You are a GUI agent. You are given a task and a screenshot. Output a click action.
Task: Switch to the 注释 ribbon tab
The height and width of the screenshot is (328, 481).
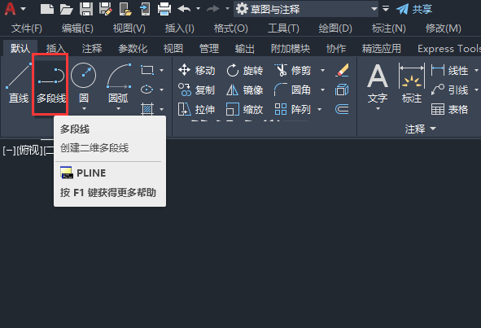pyautogui.click(x=92, y=49)
